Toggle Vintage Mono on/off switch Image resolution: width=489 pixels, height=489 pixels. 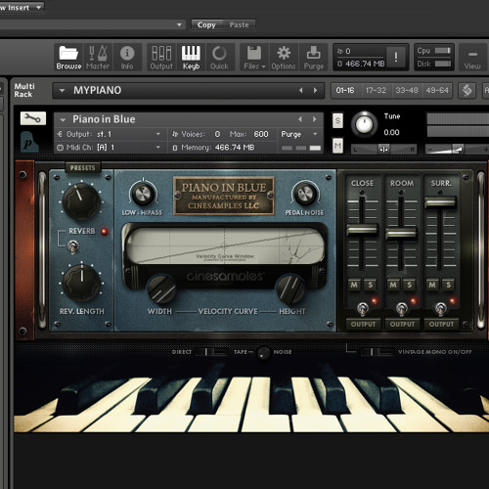click(x=377, y=352)
